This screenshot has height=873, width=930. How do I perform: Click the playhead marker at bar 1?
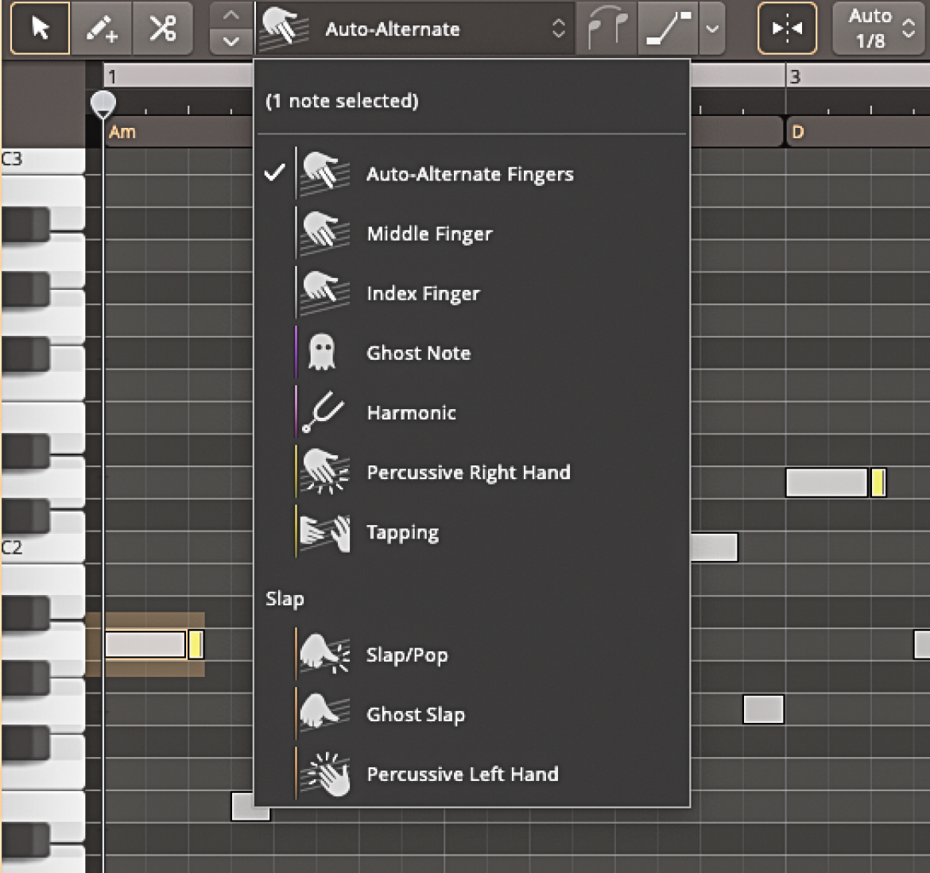point(103,104)
